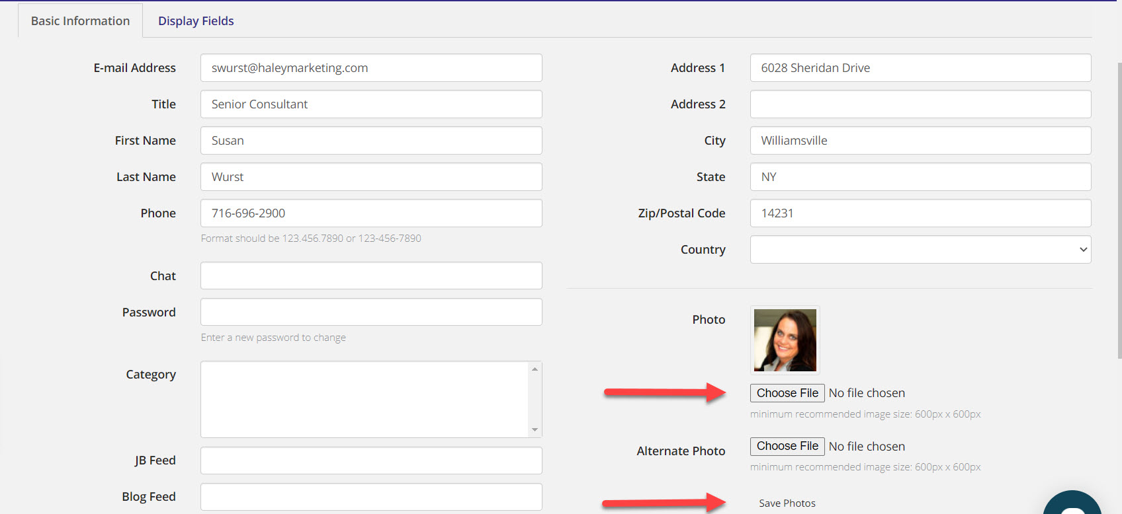Click the profile photo thumbnail
This screenshot has width=1122, height=514.
[785, 340]
